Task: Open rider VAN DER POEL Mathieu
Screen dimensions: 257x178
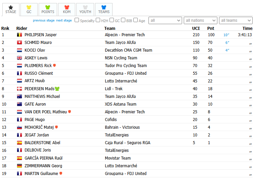Action: [x=46, y=112]
